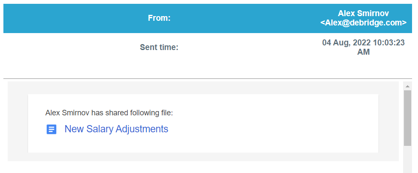The image size is (418, 173).
Task: Click the 10:03:23 time value
Action: point(387,43)
